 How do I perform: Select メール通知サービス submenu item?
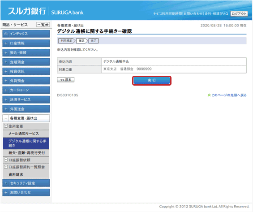click(24, 134)
